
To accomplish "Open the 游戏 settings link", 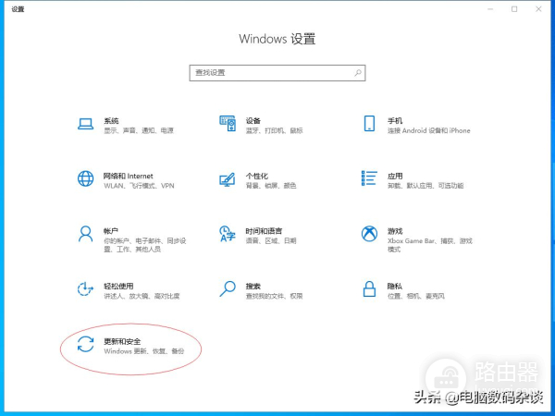I will point(395,231).
